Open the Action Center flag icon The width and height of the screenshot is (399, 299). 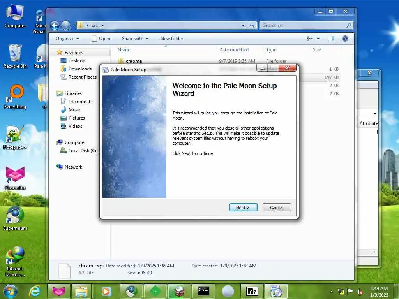(350, 292)
